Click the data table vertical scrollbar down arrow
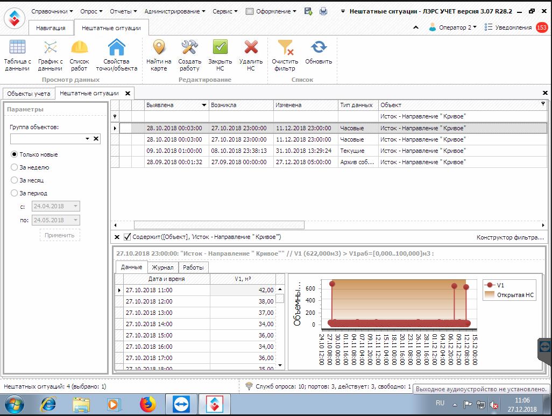 point(280,365)
